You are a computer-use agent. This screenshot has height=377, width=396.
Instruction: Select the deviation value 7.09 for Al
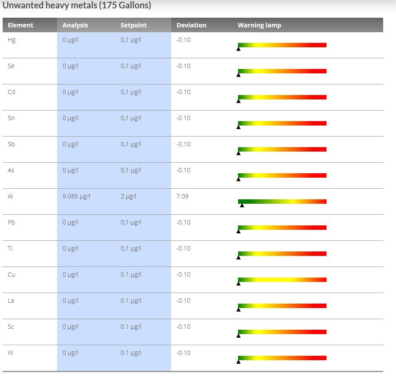click(x=181, y=196)
